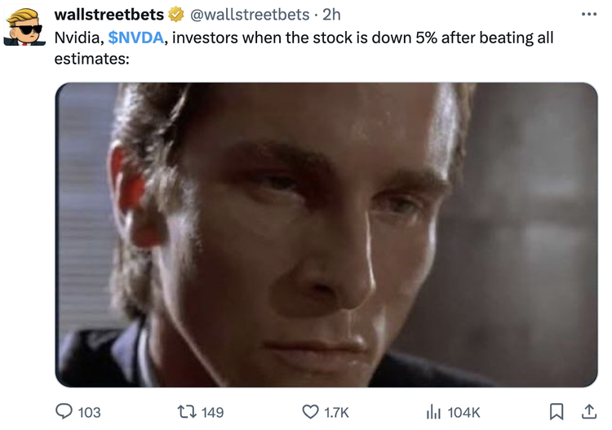Click the word Nvidia in tweet text
The height and width of the screenshot is (430, 612).
(x=79, y=38)
